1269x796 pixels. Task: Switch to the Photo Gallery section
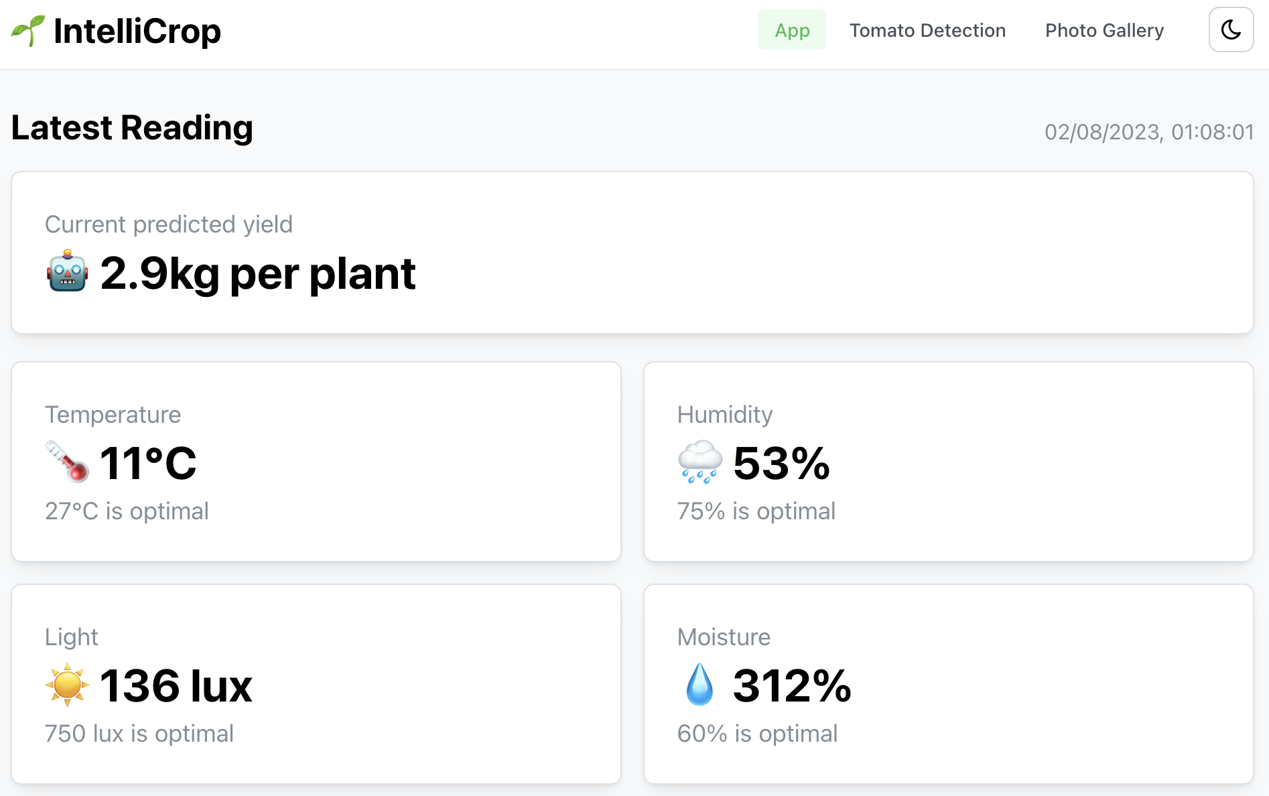point(1104,30)
